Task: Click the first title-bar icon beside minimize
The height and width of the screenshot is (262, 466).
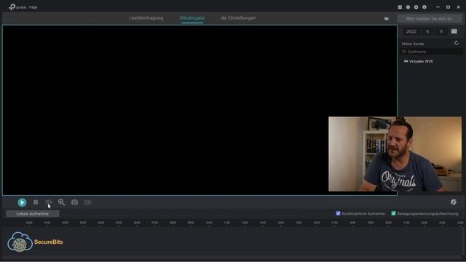Action: click(400, 7)
